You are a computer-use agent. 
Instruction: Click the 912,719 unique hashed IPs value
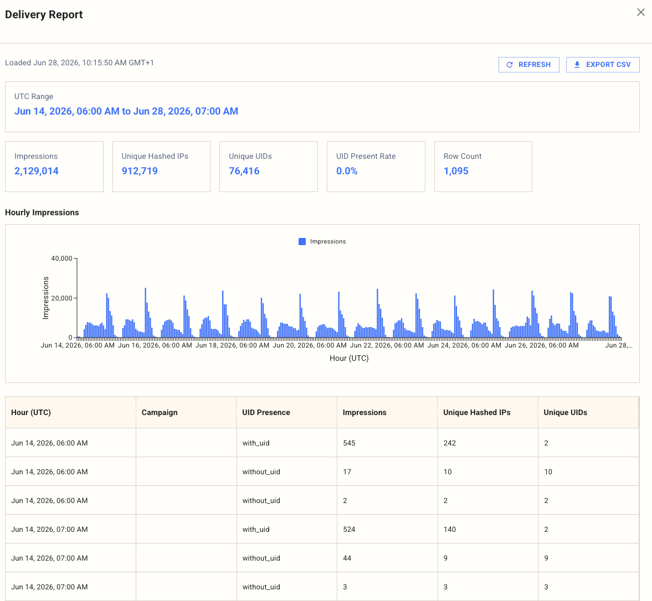[140, 171]
